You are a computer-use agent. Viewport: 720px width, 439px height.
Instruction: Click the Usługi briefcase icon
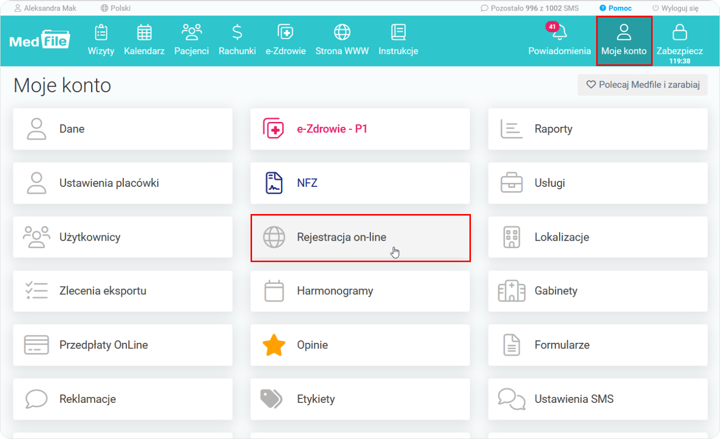coord(512,183)
